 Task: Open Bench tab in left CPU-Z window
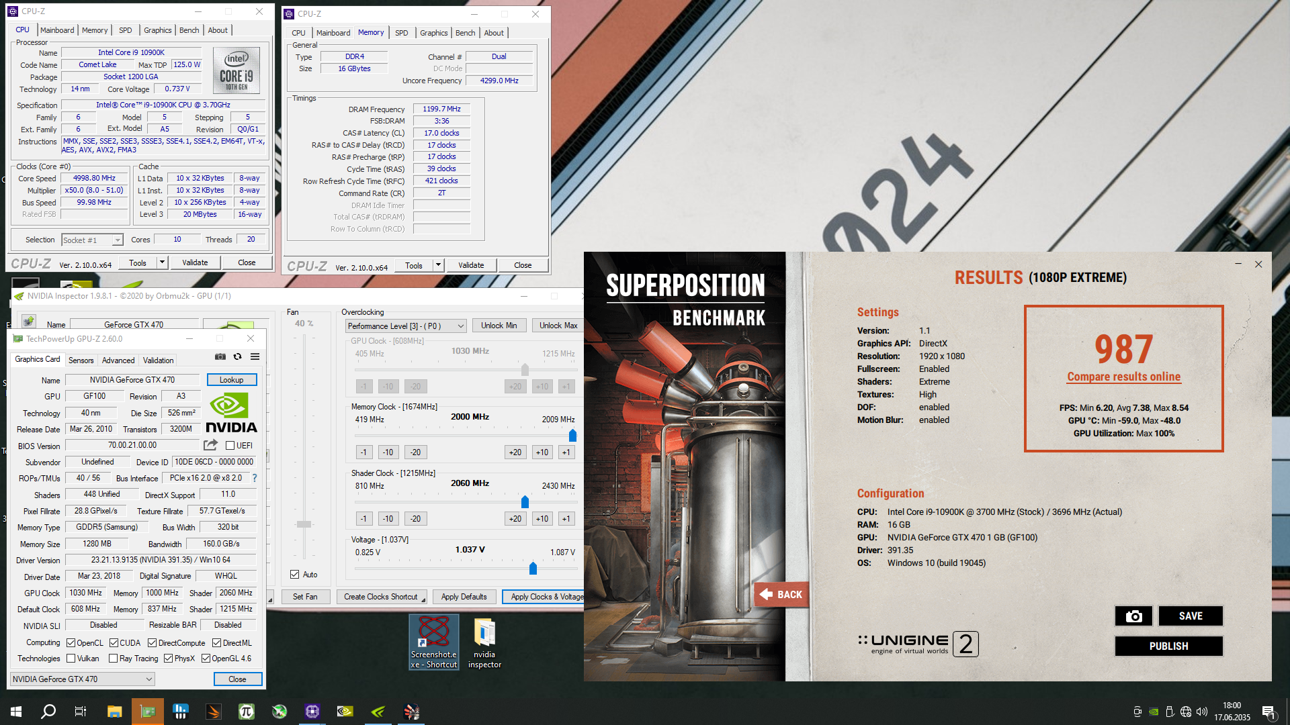(189, 30)
